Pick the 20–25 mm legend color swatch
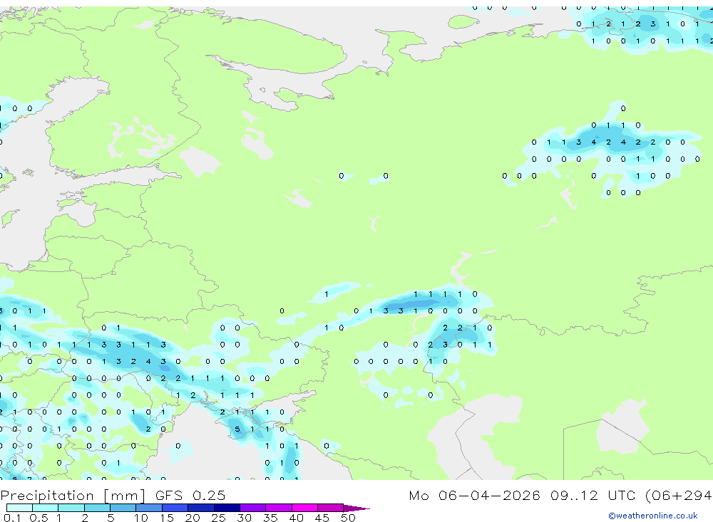 click(201, 508)
